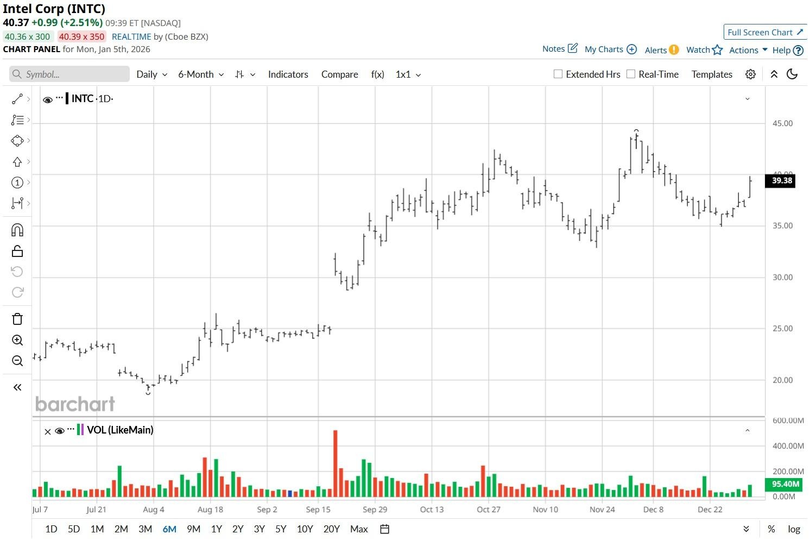The width and height of the screenshot is (810, 540).
Task: Collapse the volume pane
Action: click(748, 430)
